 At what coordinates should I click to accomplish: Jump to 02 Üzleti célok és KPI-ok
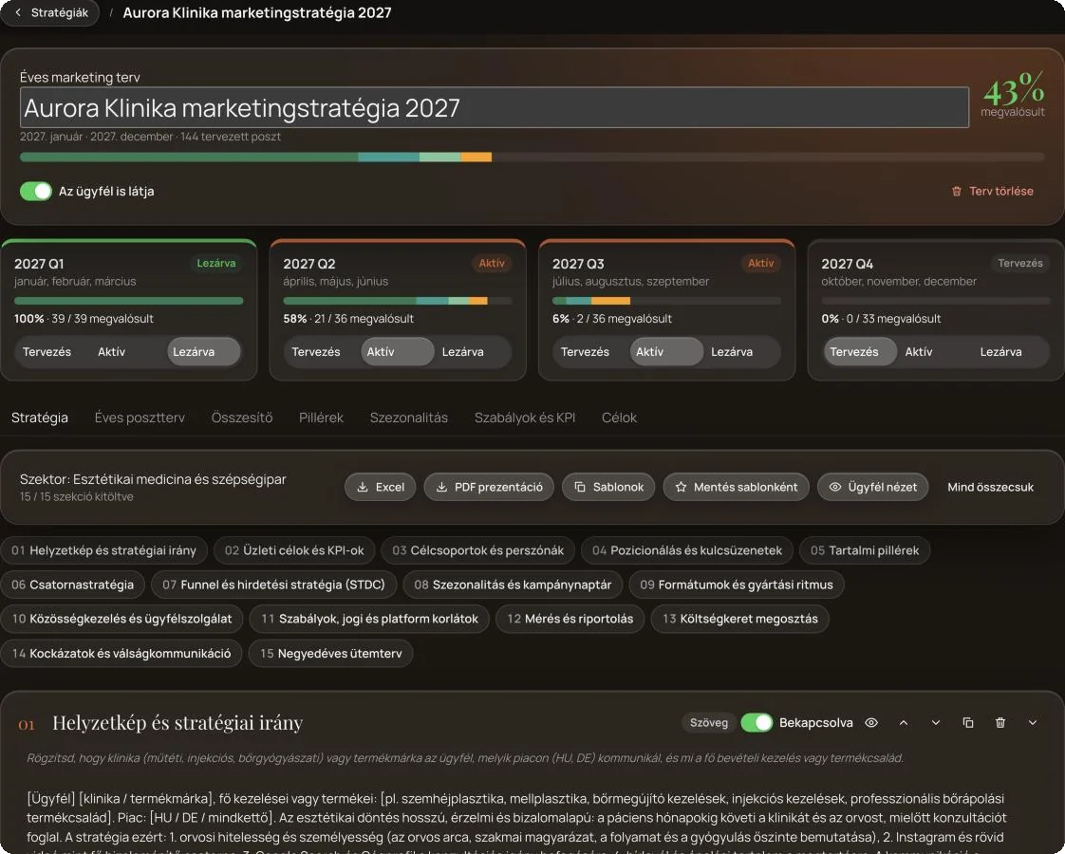[294, 550]
